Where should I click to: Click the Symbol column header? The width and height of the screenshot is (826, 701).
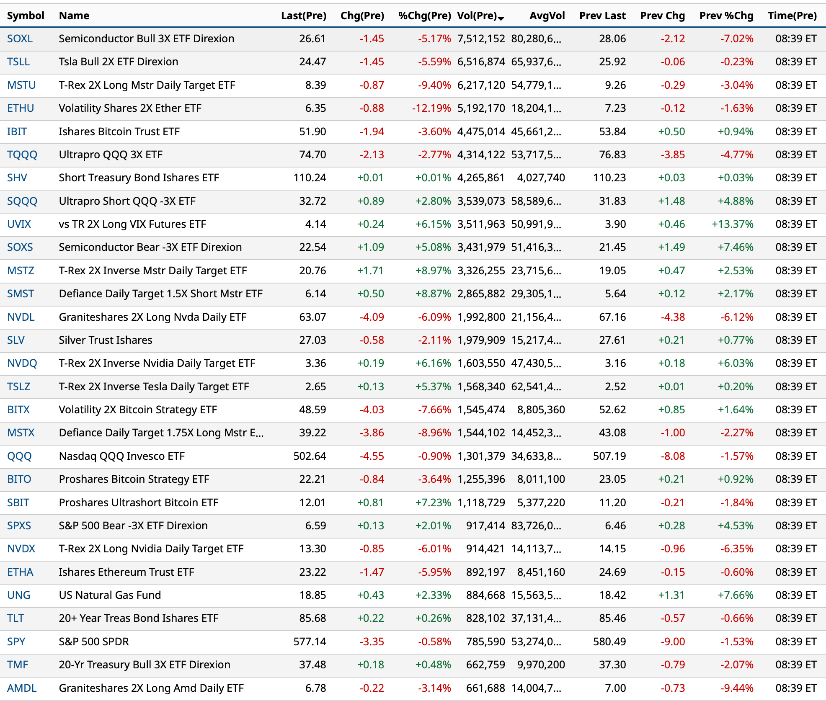25,16
